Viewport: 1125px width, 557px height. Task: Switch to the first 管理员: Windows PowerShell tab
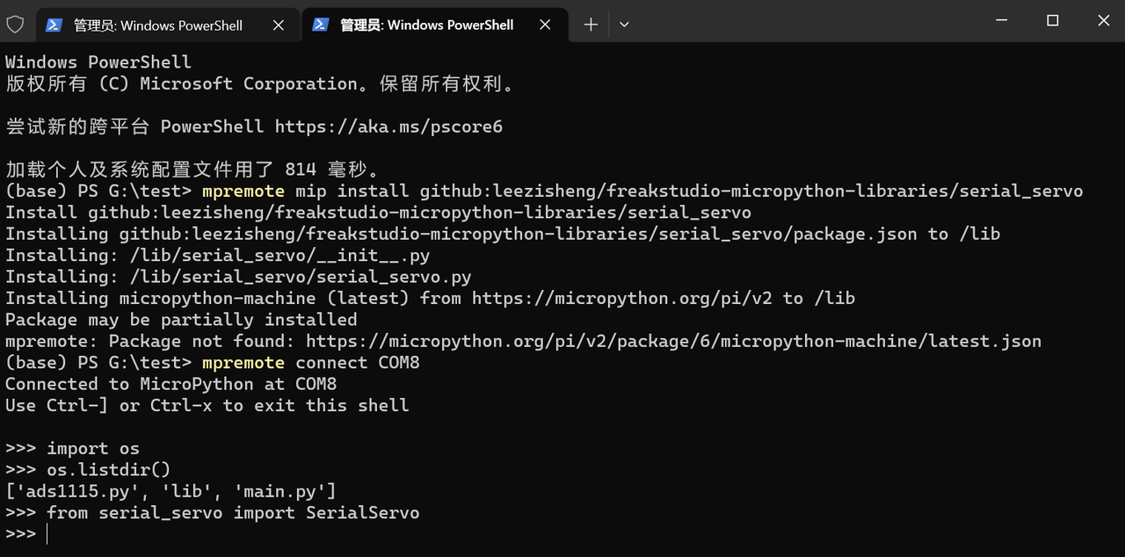(x=158, y=25)
